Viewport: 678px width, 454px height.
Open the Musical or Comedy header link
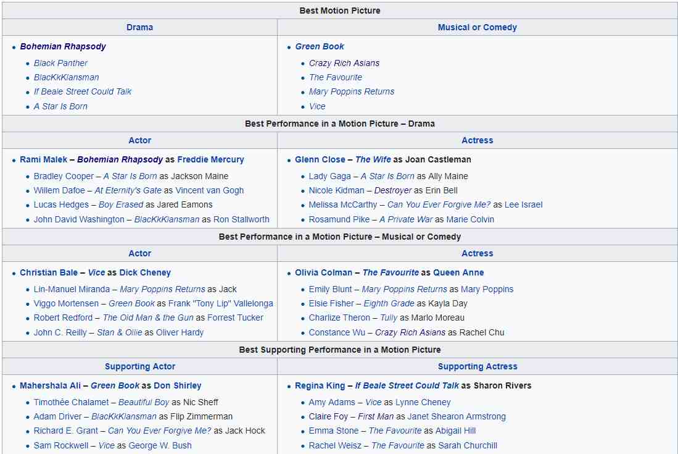[x=477, y=27]
